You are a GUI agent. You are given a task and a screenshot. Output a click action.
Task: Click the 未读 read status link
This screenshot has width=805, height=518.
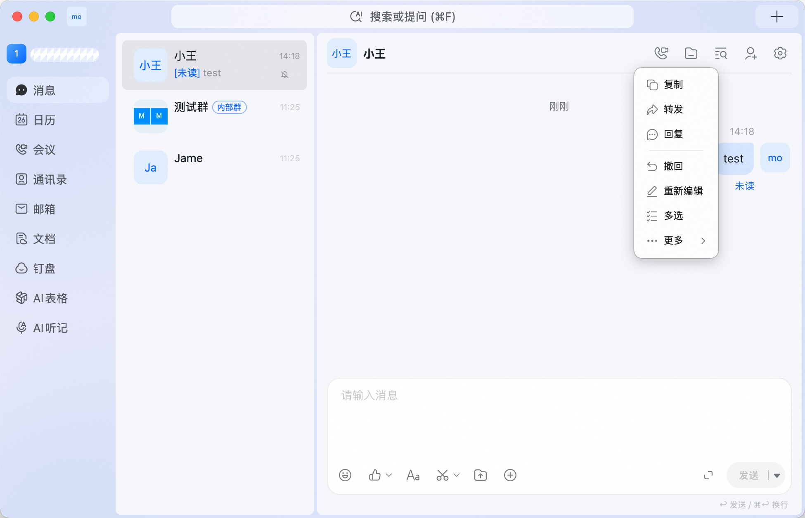click(745, 186)
